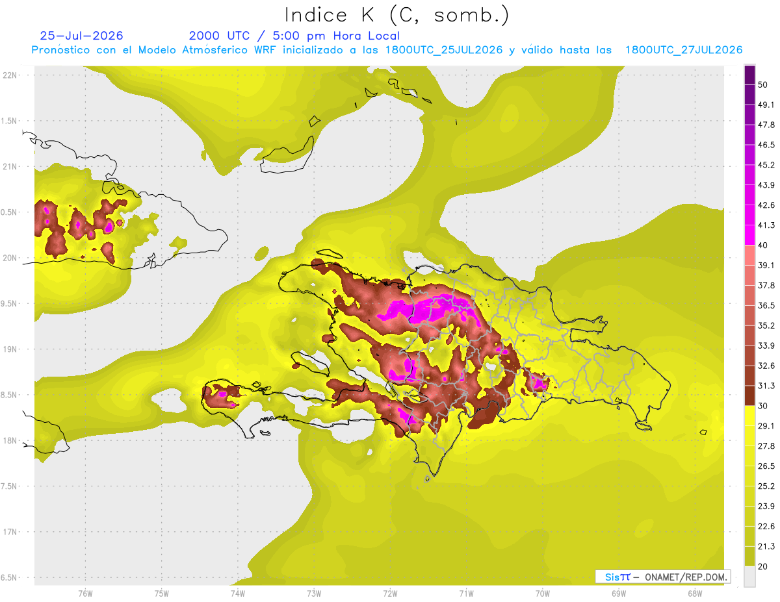Click the "35.2" colorbar label
The height and width of the screenshot is (602, 780).
click(x=766, y=325)
